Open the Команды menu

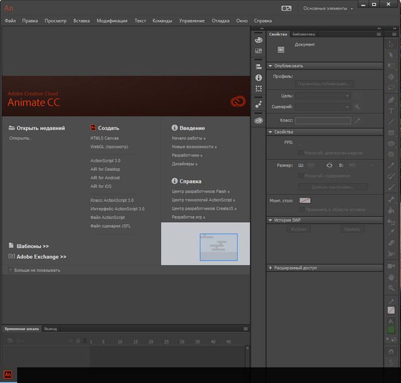(162, 21)
